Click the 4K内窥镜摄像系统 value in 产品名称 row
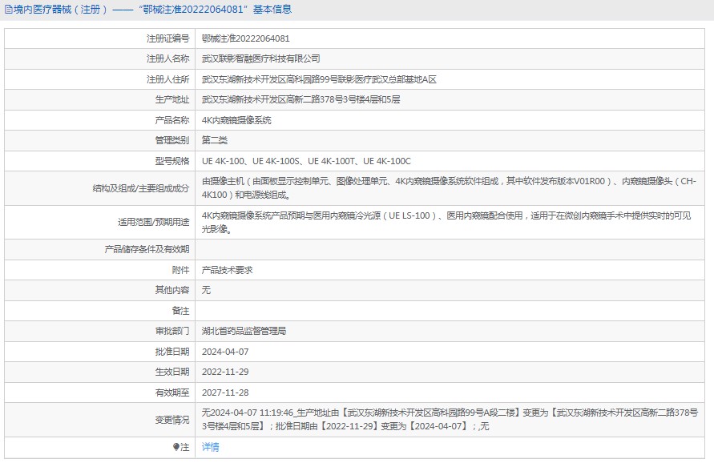The image size is (714, 463). [x=236, y=120]
